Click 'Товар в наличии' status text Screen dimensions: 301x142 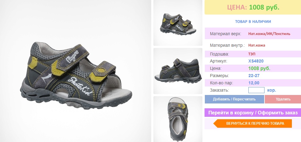[x=253, y=22]
